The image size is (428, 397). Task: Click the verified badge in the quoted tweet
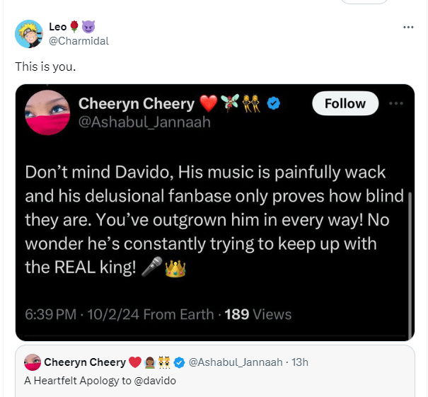click(179, 362)
